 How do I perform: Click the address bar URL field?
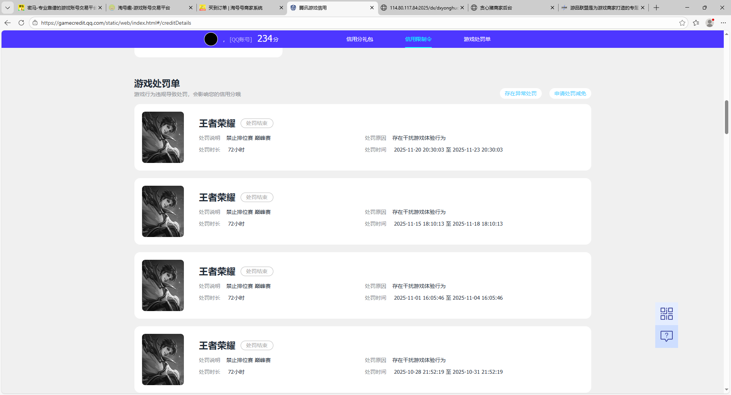pyautogui.click(x=343, y=23)
